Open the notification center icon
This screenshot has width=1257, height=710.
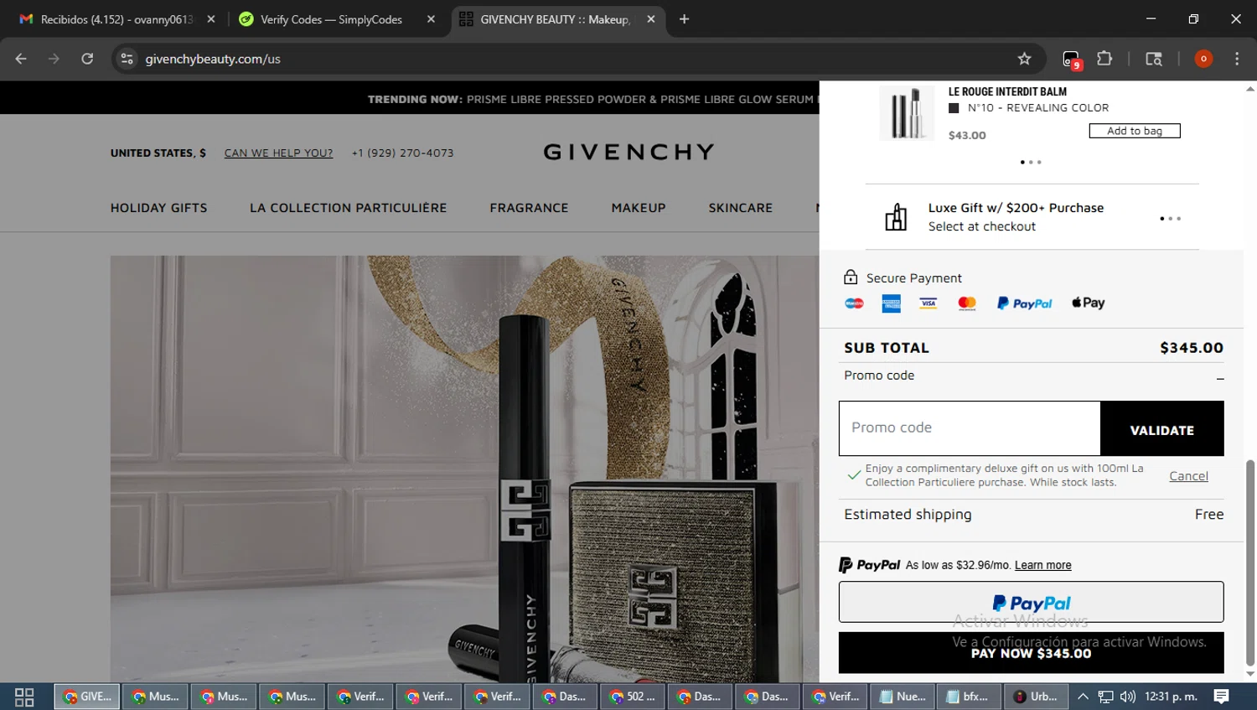click(x=1222, y=697)
